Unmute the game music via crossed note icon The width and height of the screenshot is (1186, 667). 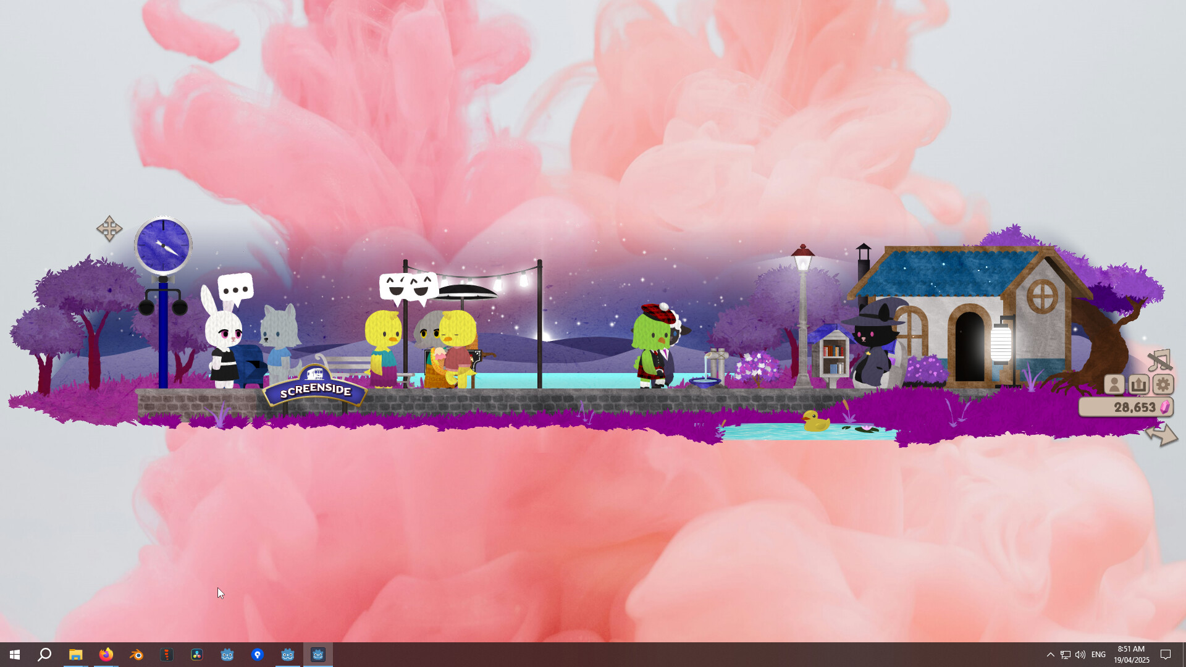point(1159,360)
